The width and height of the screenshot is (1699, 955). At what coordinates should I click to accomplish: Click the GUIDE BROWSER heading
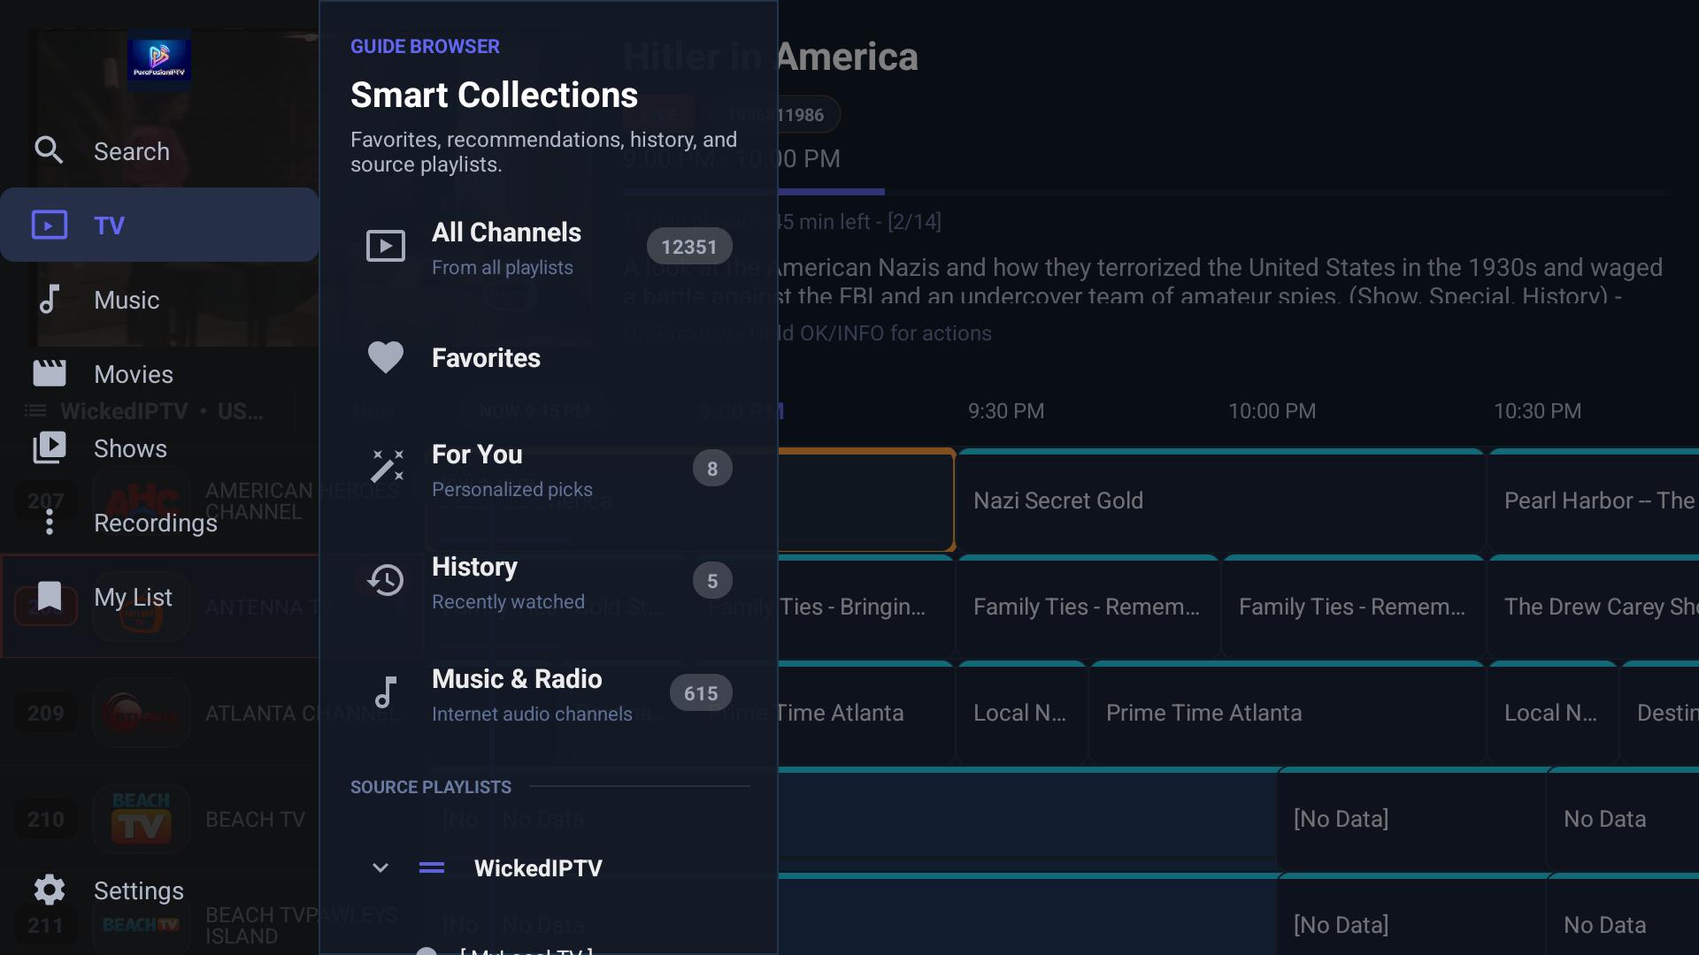pyautogui.click(x=425, y=46)
